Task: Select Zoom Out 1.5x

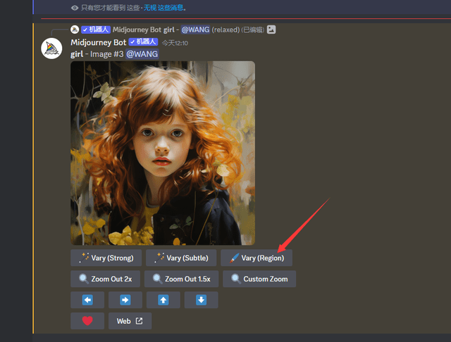Action: [x=182, y=279]
